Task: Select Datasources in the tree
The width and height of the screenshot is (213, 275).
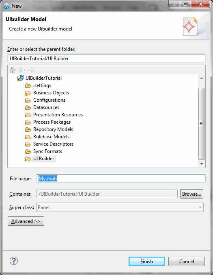Action: pos(46,107)
